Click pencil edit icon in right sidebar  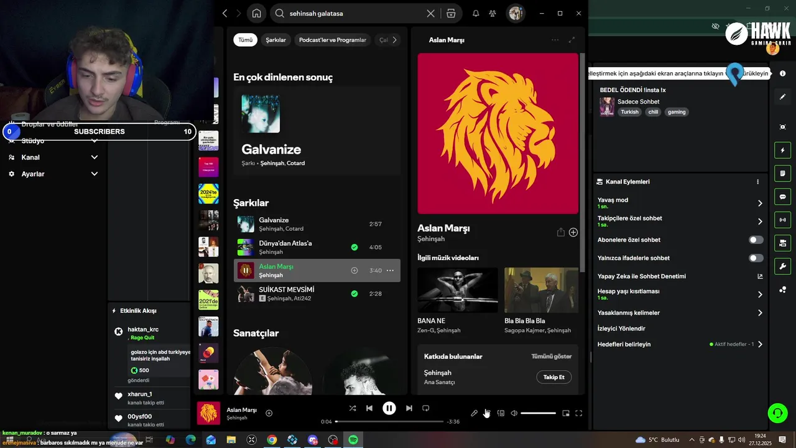click(782, 97)
